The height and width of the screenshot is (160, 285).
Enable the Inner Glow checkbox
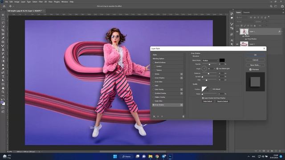pyautogui.click(x=153, y=82)
